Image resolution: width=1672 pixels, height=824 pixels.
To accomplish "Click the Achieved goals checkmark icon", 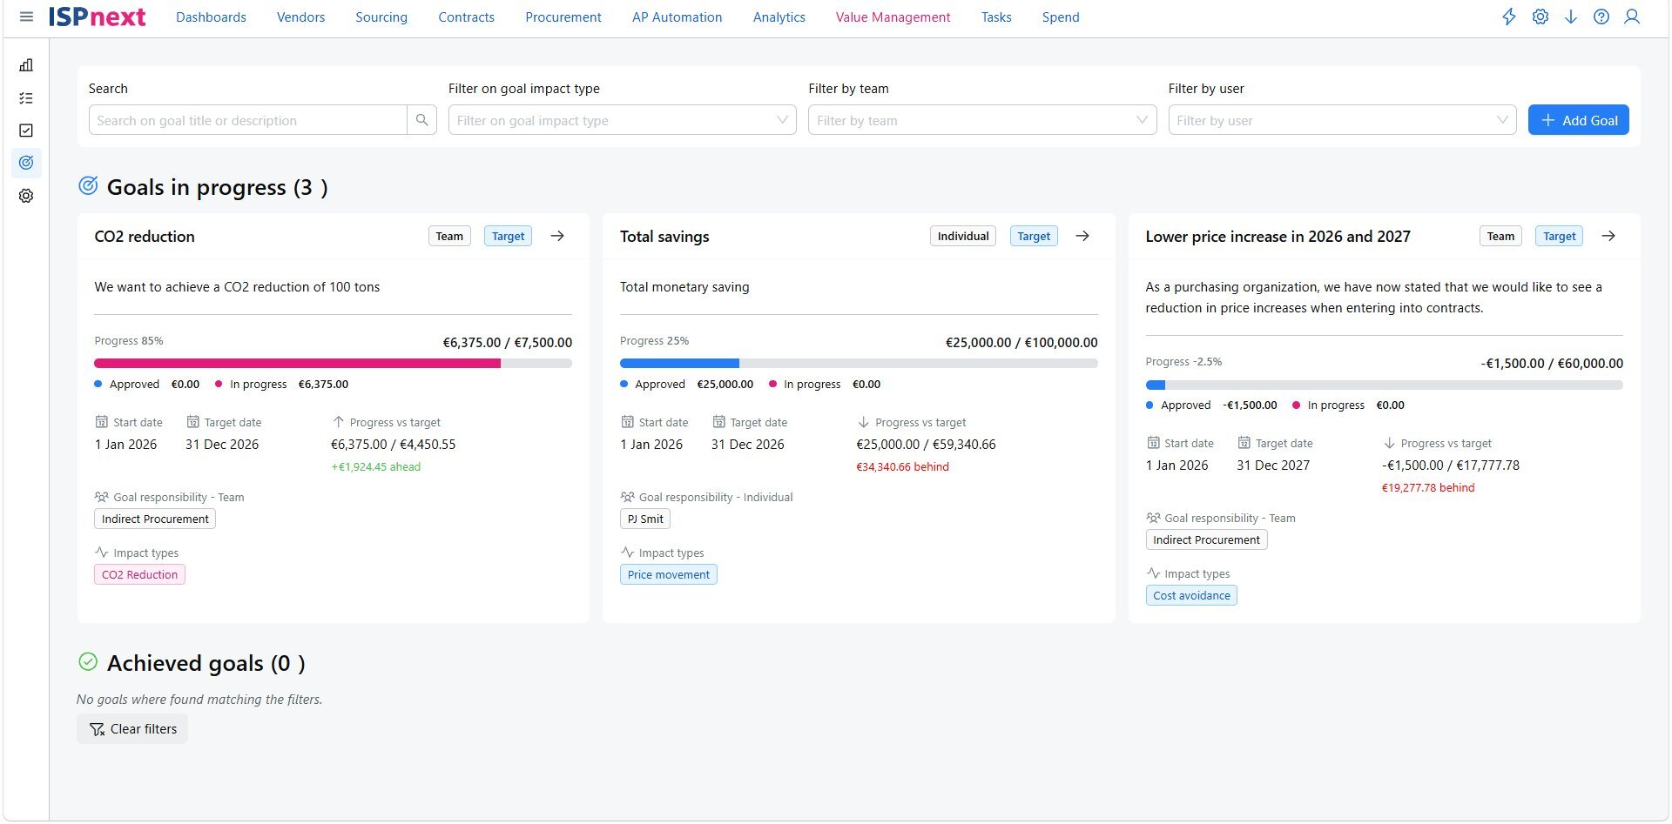I will click(x=88, y=662).
